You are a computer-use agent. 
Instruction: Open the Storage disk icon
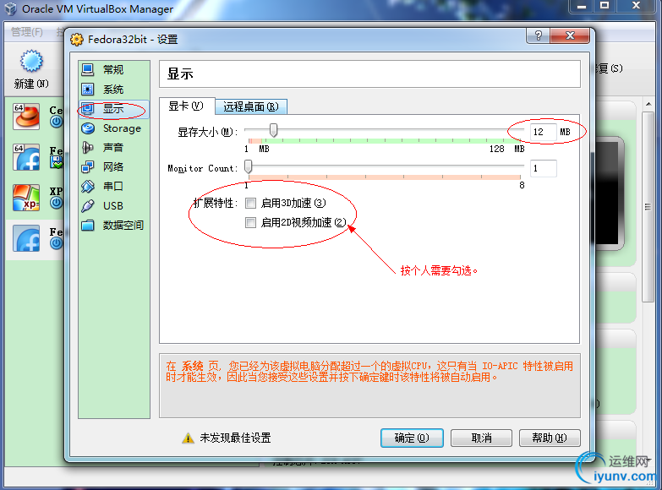pyautogui.click(x=88, y=128)
